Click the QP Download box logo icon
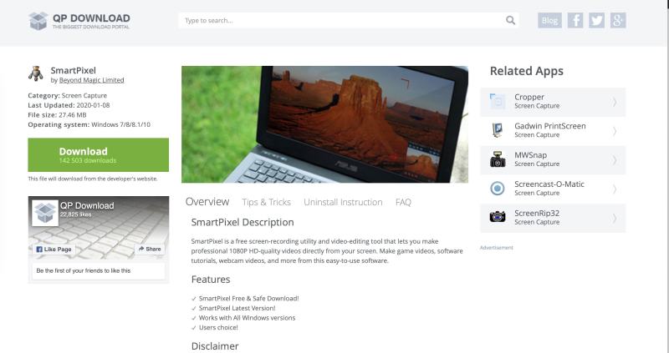Image resolution: width=669 pixels, height=353 pixels. click(38, 21)
